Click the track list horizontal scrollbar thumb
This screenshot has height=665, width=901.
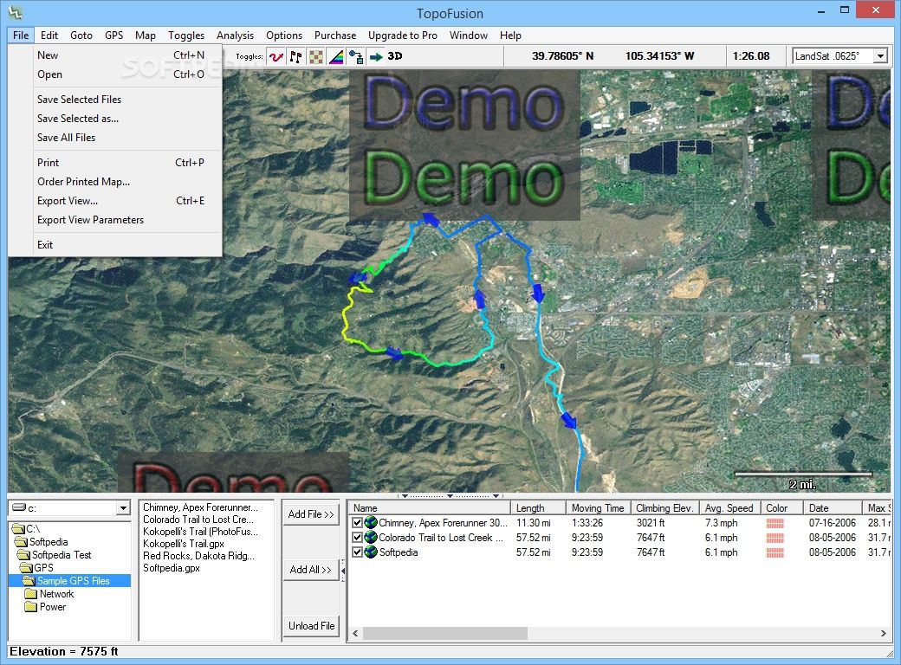click(445, 634)
